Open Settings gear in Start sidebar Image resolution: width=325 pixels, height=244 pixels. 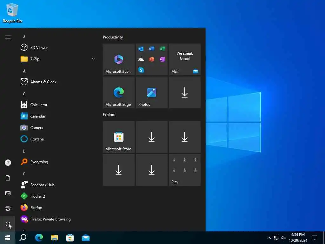(x=8, y=208)
